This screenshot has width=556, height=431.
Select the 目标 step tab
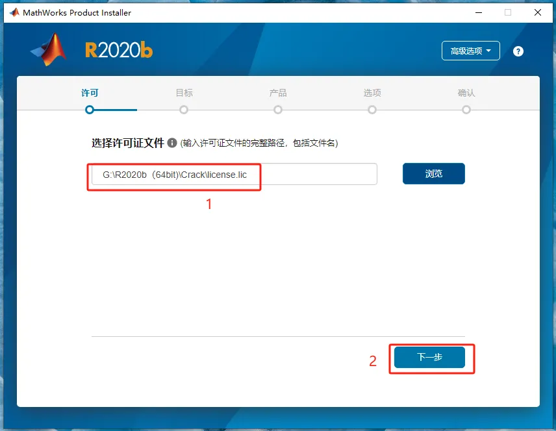[184, 93]
